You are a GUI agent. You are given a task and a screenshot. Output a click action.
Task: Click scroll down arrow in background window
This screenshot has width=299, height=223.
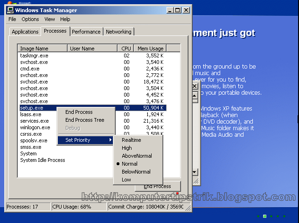click(195, 172)
